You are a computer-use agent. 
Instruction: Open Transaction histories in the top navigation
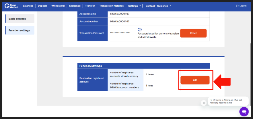(x=112, y=6)
